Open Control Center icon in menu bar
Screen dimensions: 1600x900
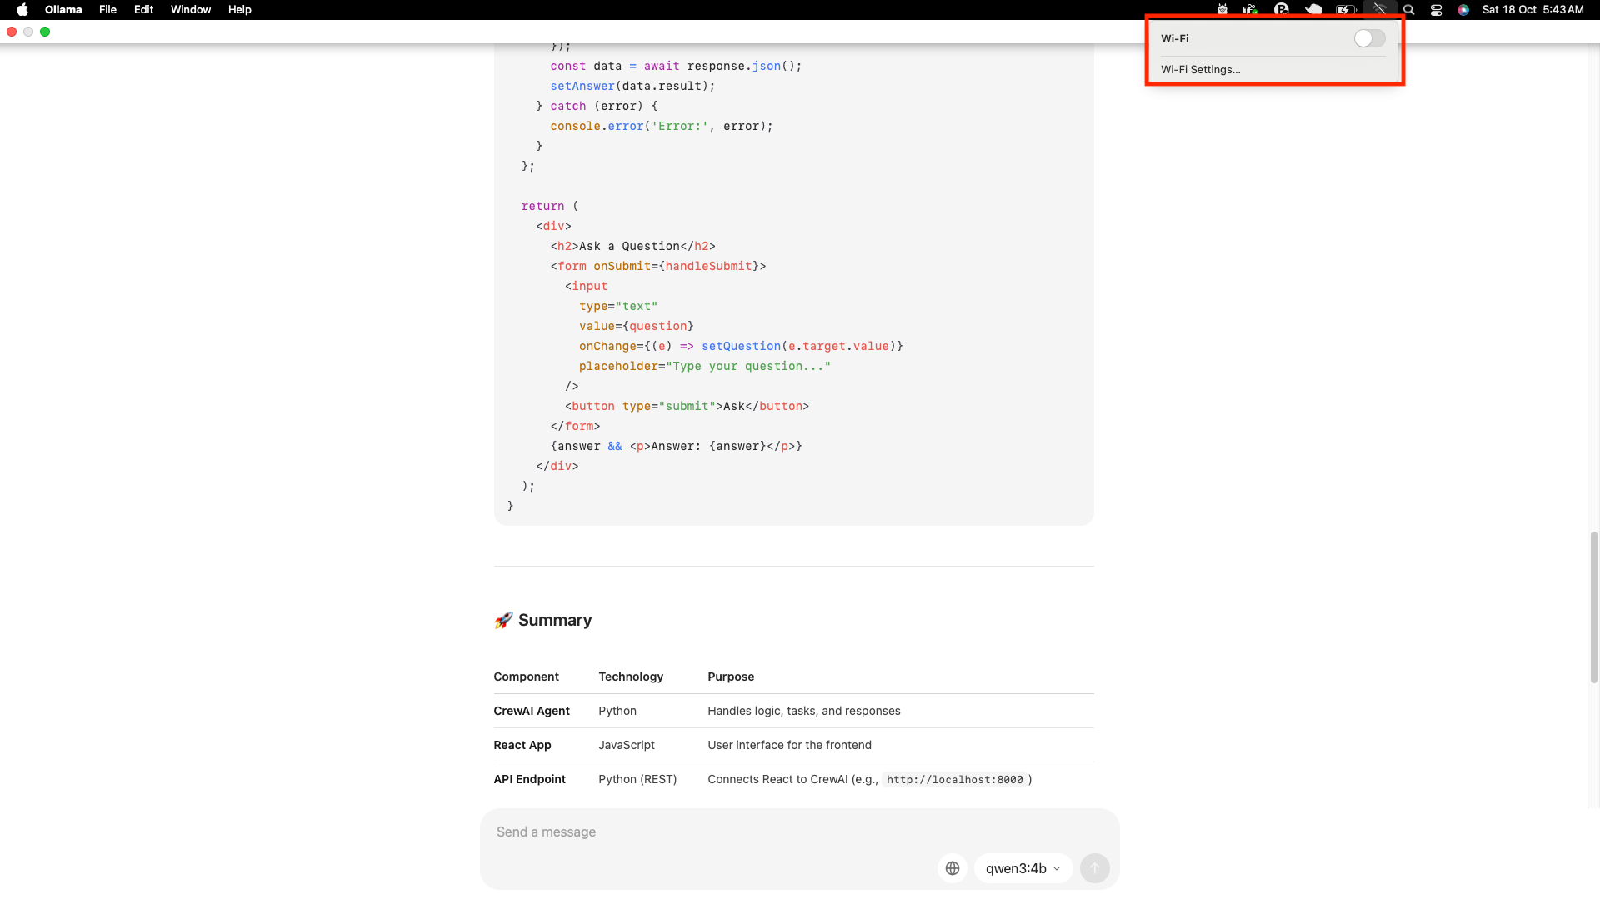pos(1436,10)
